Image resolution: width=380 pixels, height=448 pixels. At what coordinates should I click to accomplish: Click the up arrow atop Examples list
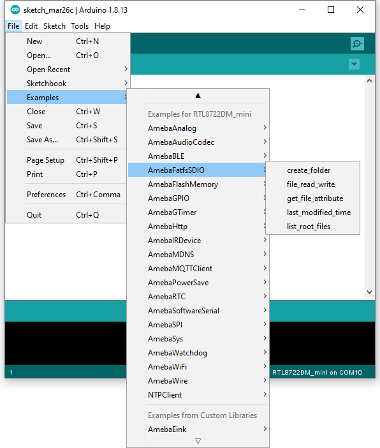click(198, 96)
